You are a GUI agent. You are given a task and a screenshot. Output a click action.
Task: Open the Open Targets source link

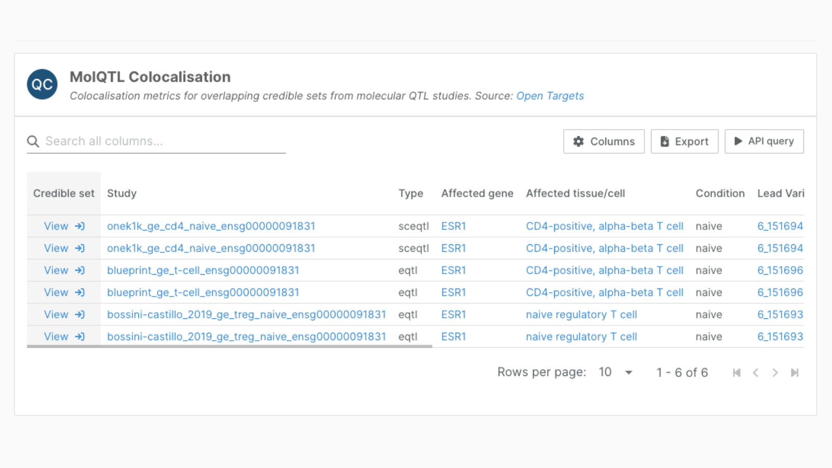(550, 96)
